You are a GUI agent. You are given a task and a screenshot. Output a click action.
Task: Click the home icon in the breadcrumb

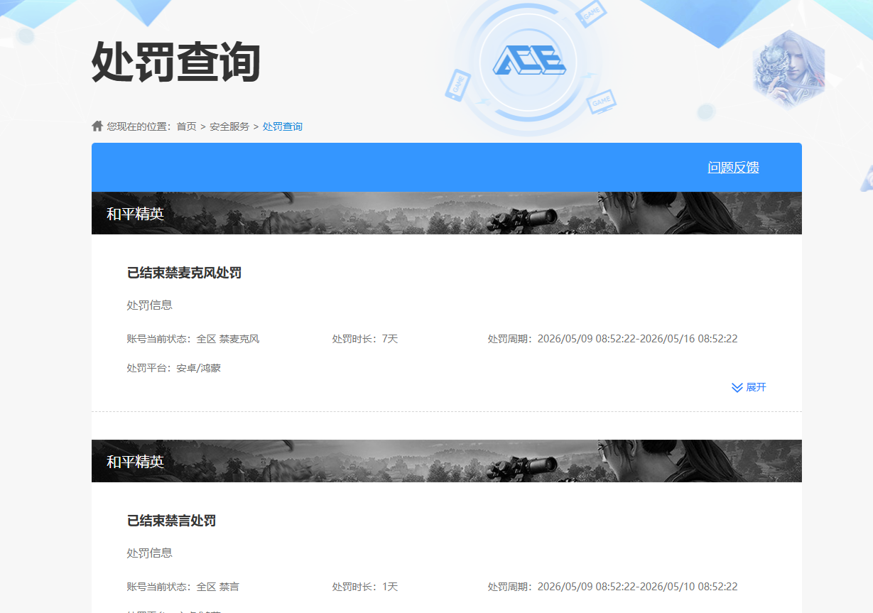click(97, 126)
